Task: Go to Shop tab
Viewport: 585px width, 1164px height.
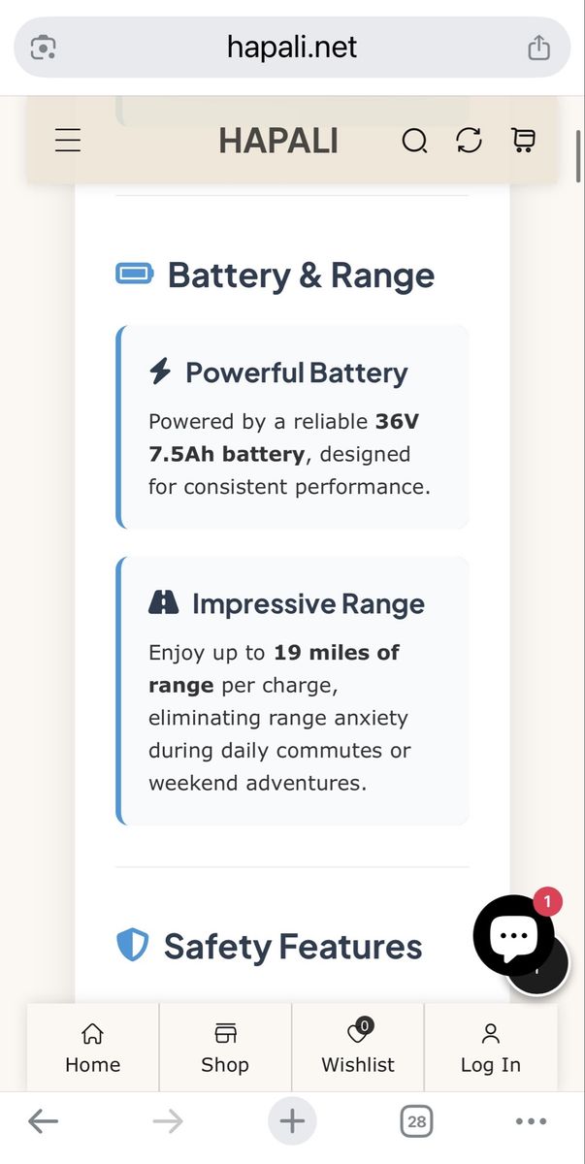Action: pyautogui.click(x=225, y=1049)
